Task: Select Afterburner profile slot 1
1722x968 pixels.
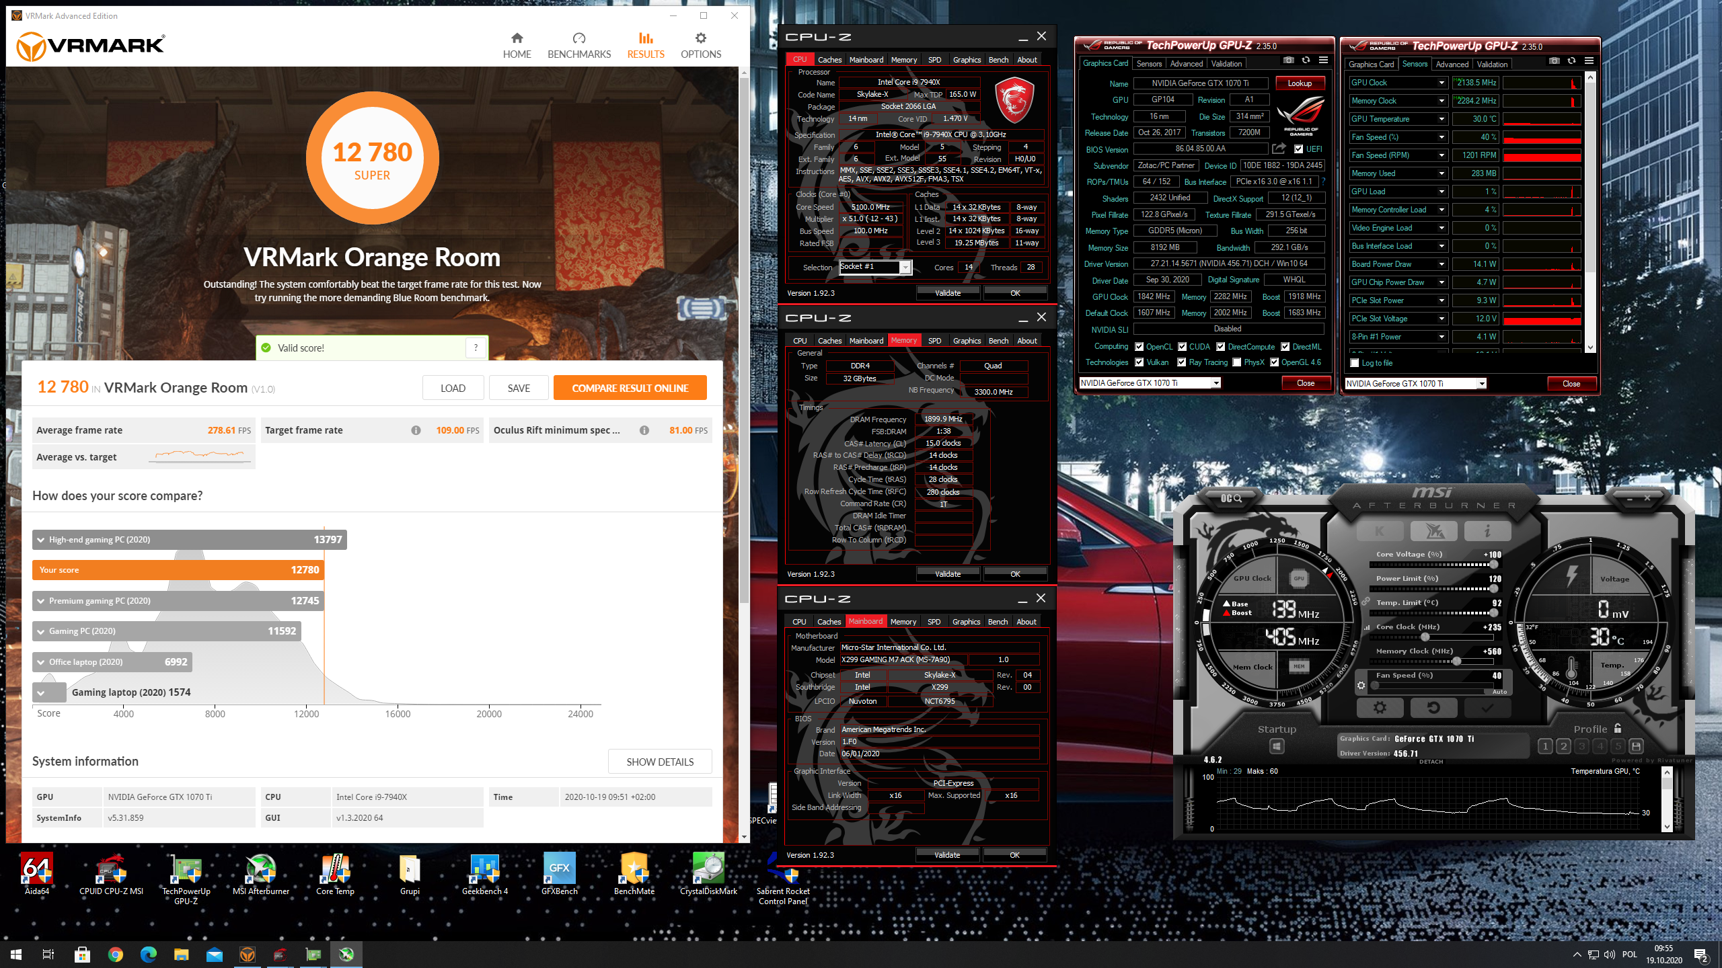Action: 1545,746
